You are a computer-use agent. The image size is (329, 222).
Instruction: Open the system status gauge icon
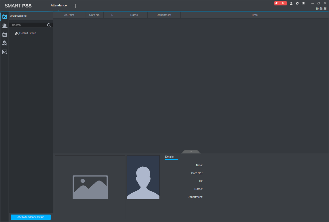303,3
